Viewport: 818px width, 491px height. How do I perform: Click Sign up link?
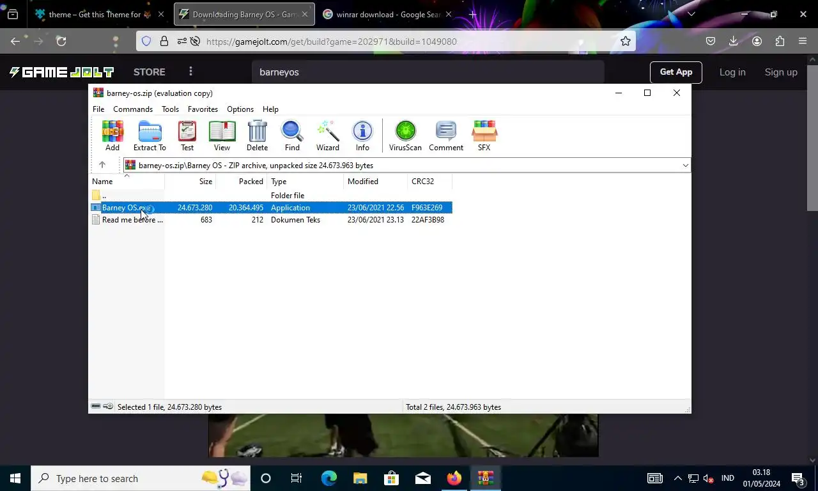point(781,72)
